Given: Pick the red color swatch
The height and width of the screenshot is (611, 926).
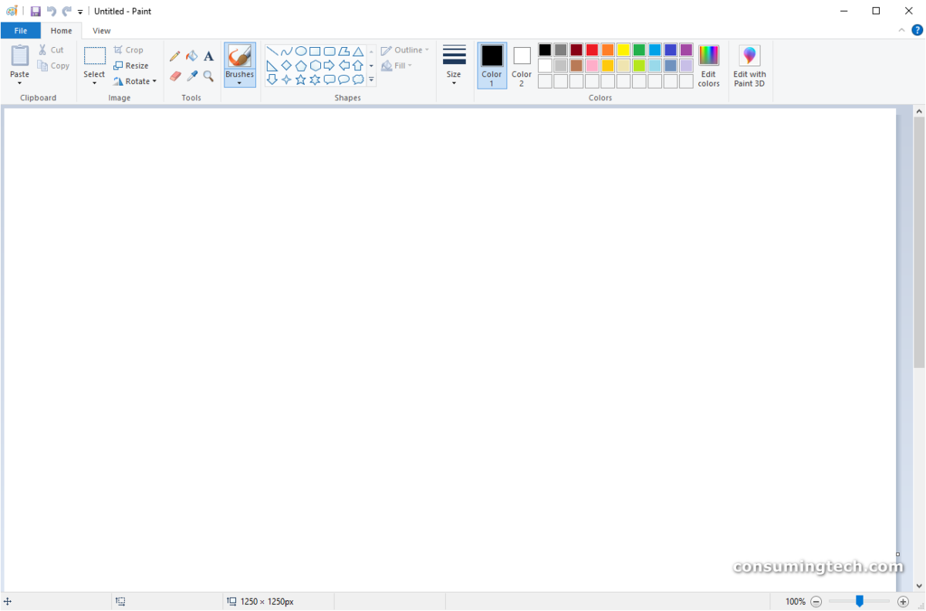Looking at the screenshot, I should [x=593, y=50].
